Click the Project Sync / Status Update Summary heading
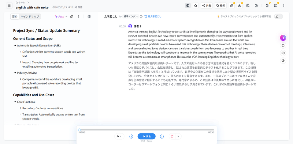Screen dimensions: 293x144 tap(47, 31)
